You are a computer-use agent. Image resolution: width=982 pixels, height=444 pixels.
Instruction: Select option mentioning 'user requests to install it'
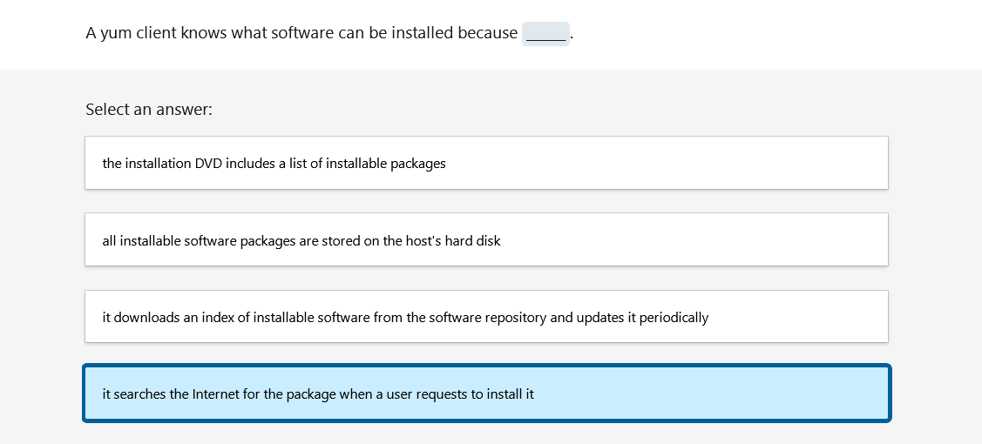486,394
